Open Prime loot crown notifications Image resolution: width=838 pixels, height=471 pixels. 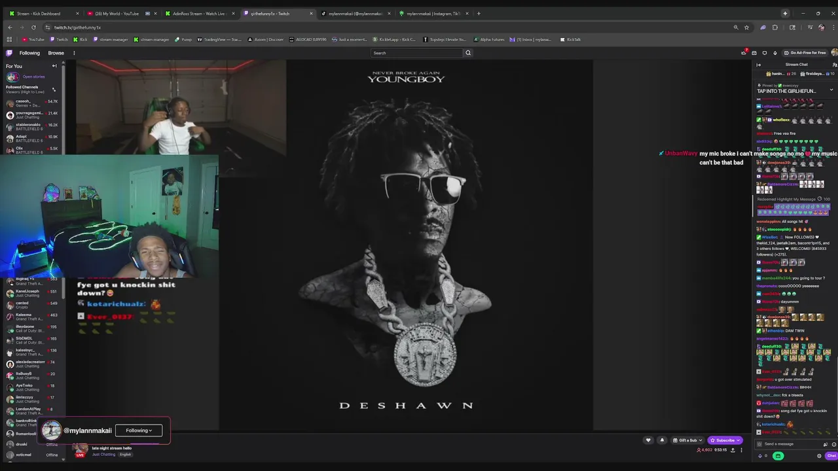(744, 53)
